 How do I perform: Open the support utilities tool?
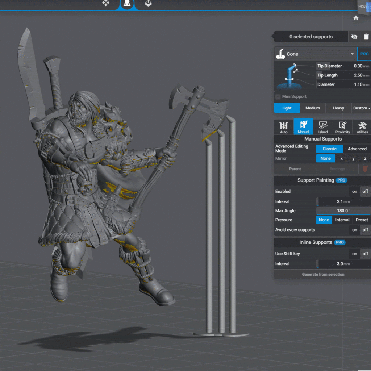pos(362,127)
